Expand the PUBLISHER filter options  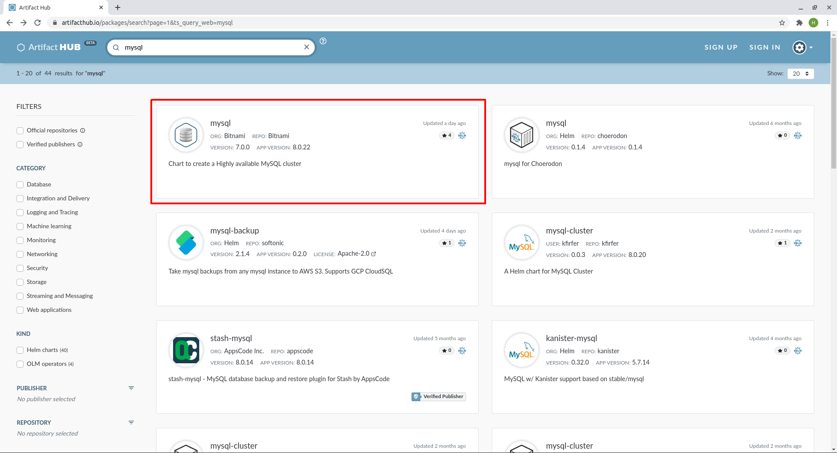131,388
